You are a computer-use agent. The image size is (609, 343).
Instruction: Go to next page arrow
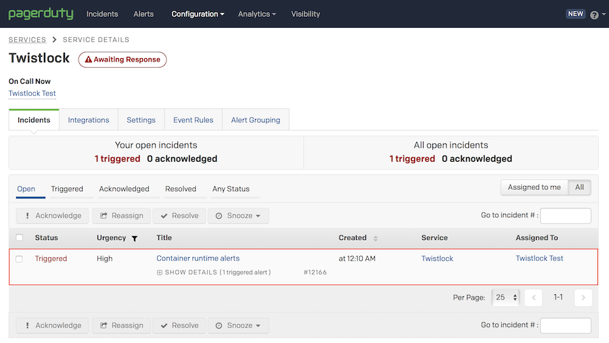point(583,298)
